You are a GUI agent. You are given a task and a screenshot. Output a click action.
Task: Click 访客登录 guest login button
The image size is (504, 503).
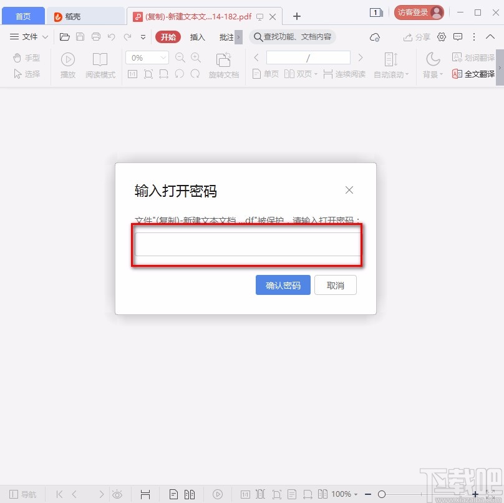(x=419, y=12)
